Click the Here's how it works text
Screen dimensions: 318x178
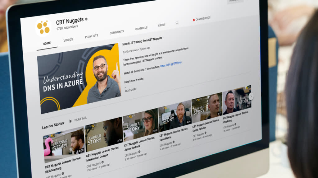click(x=134, y=81)
